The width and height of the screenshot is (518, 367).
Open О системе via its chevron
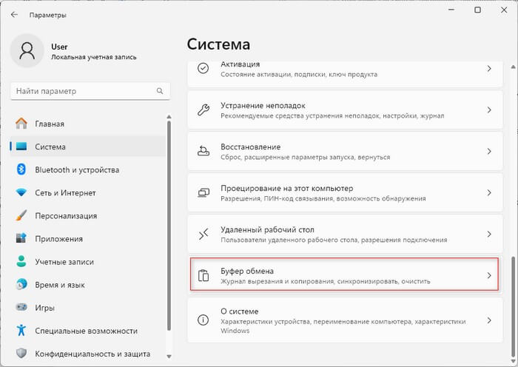pyautogui.click(x=489, y=320)
